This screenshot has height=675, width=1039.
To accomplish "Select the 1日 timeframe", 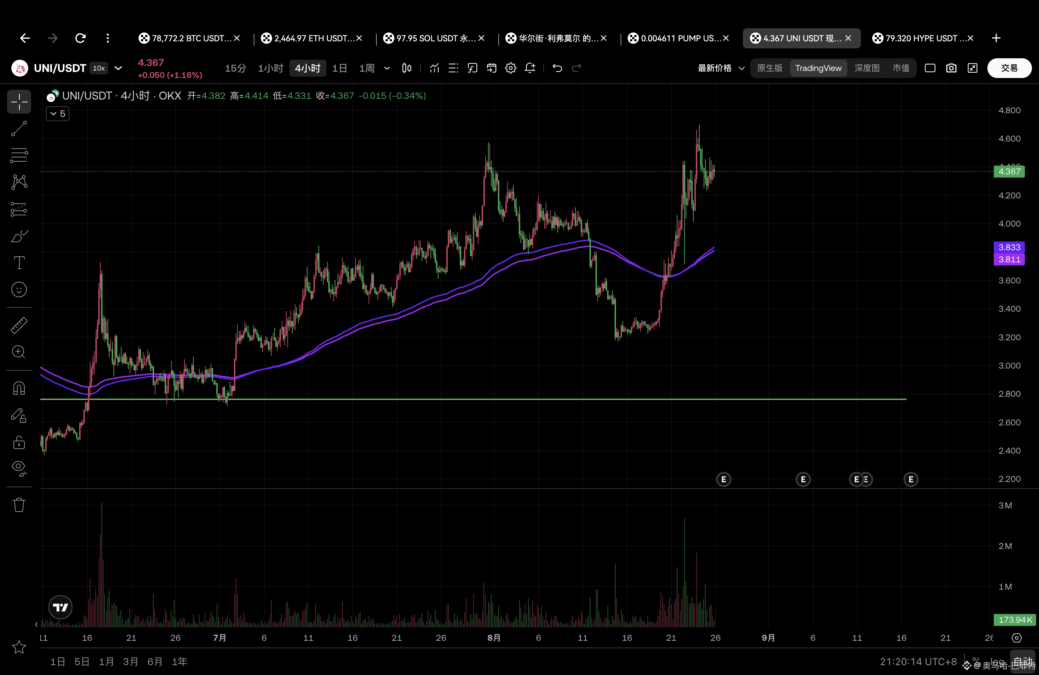I will 340,68.
